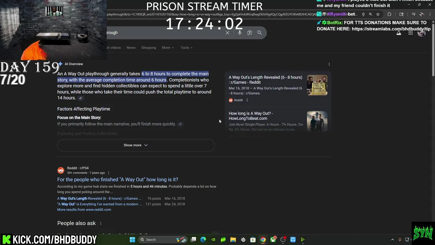
Task: Open Xbox app from taskbar
Action: 273,240
